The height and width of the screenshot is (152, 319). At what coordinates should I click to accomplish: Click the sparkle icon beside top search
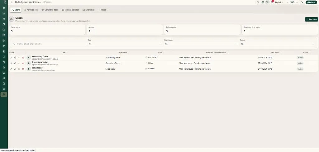[x=263, y=2]
